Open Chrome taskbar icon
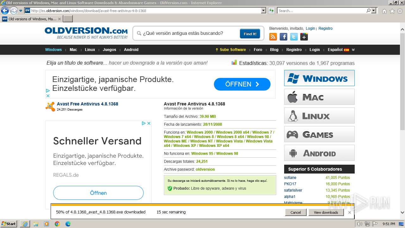The height and width of the screenshot is (228, 405). tap(57, 224)
